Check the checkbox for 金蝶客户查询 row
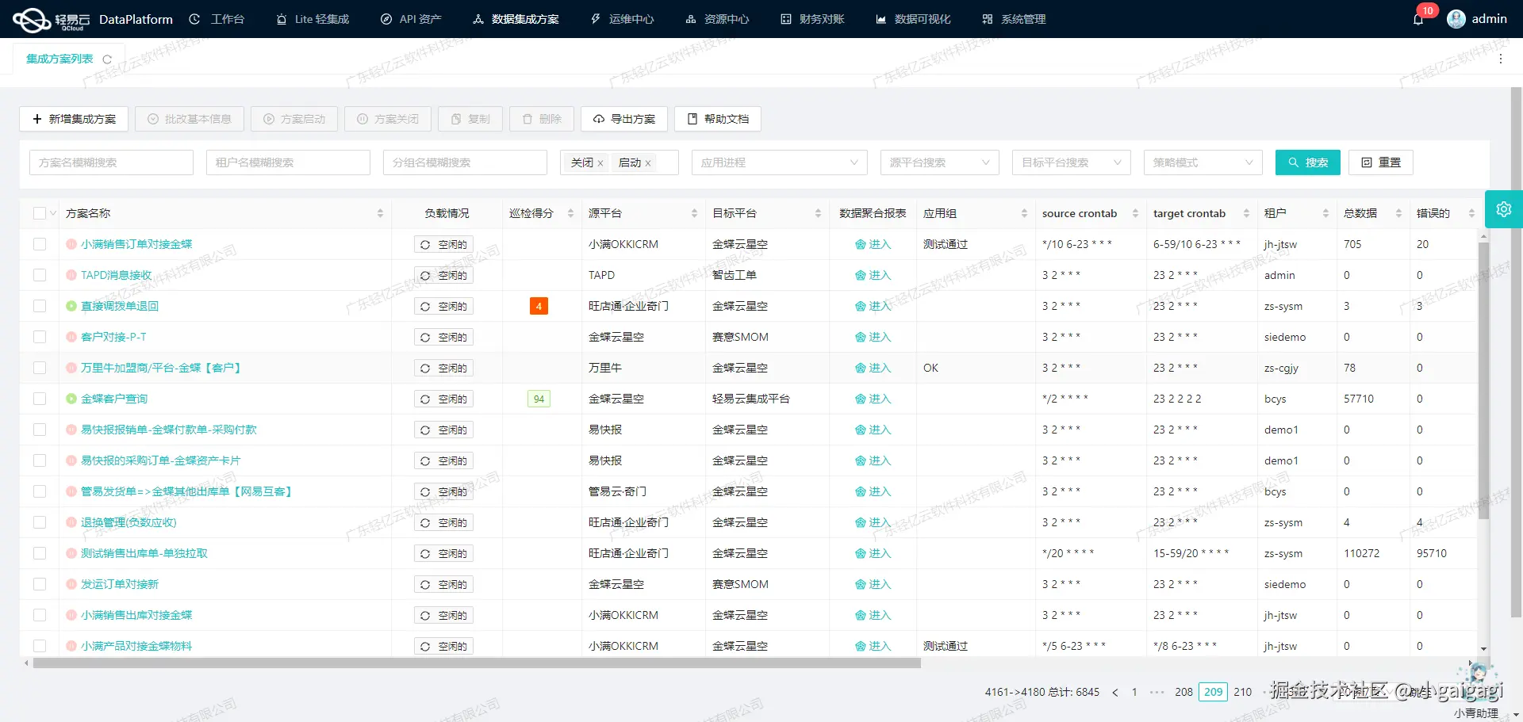Viewport: 1523px width, 722px height. 40,399
